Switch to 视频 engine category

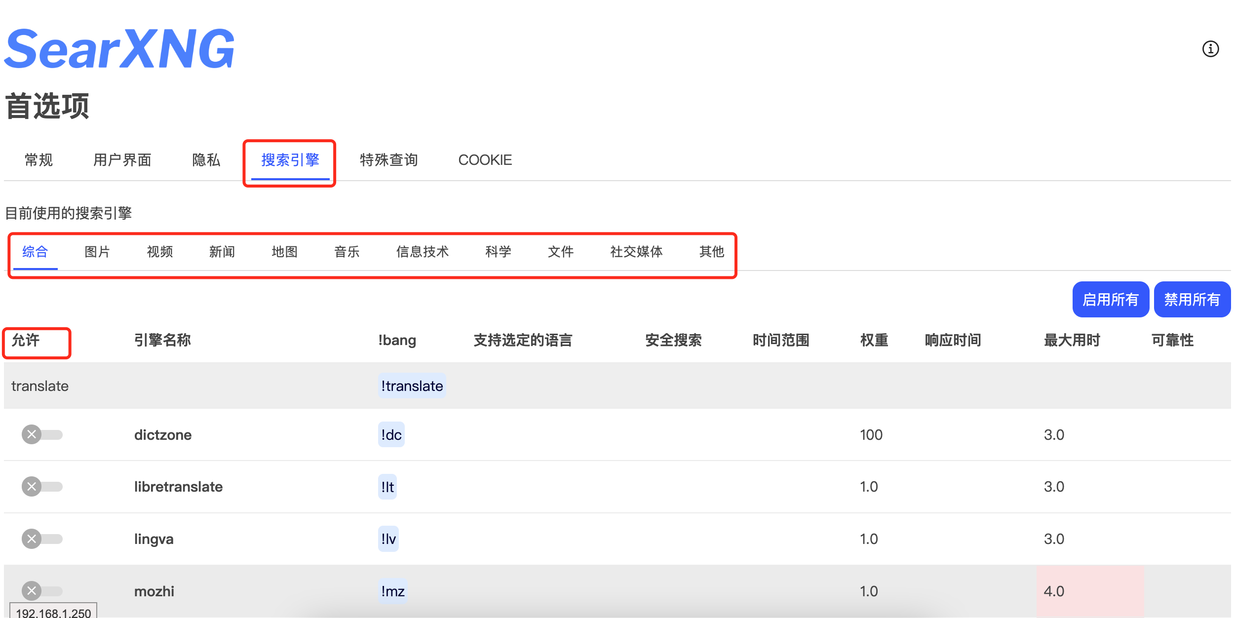point(159,252)
